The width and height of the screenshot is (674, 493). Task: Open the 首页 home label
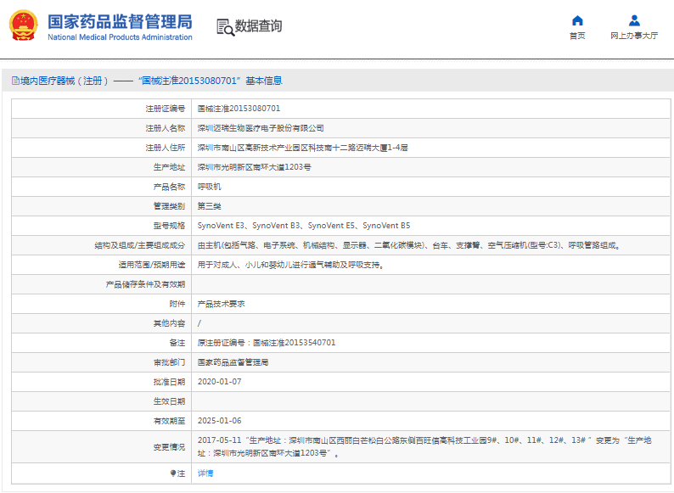click(577, 36)
